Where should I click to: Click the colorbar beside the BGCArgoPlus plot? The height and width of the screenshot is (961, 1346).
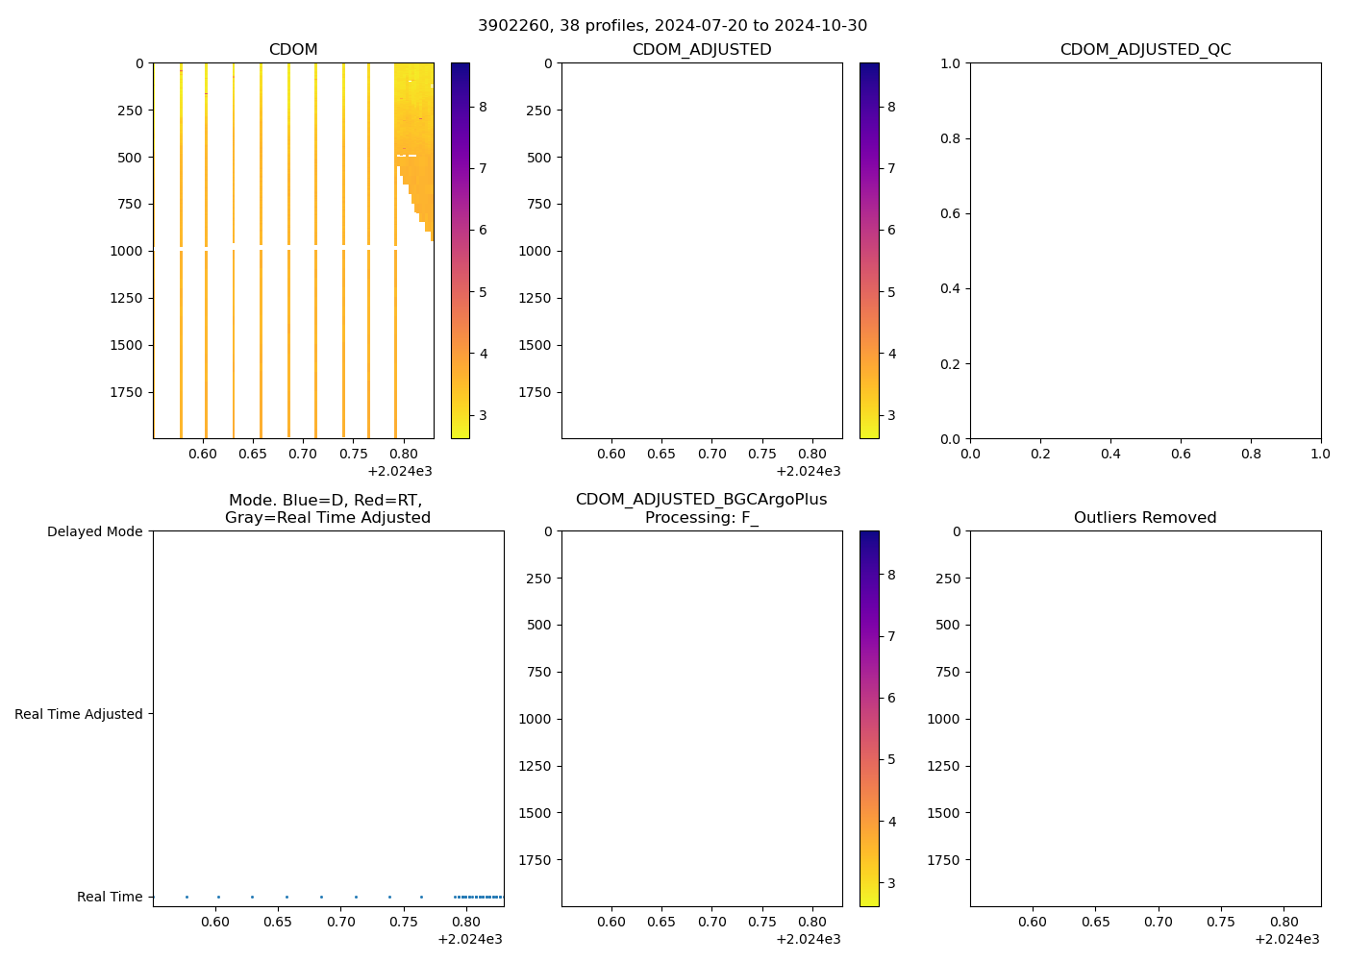[x=868, y=718]
